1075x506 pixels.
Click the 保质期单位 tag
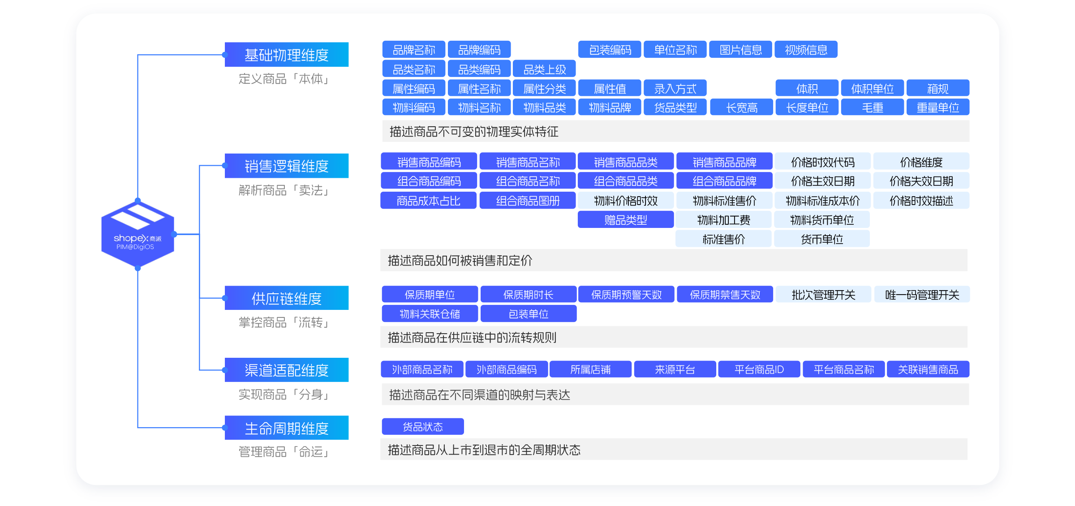(x=430, y=294)
